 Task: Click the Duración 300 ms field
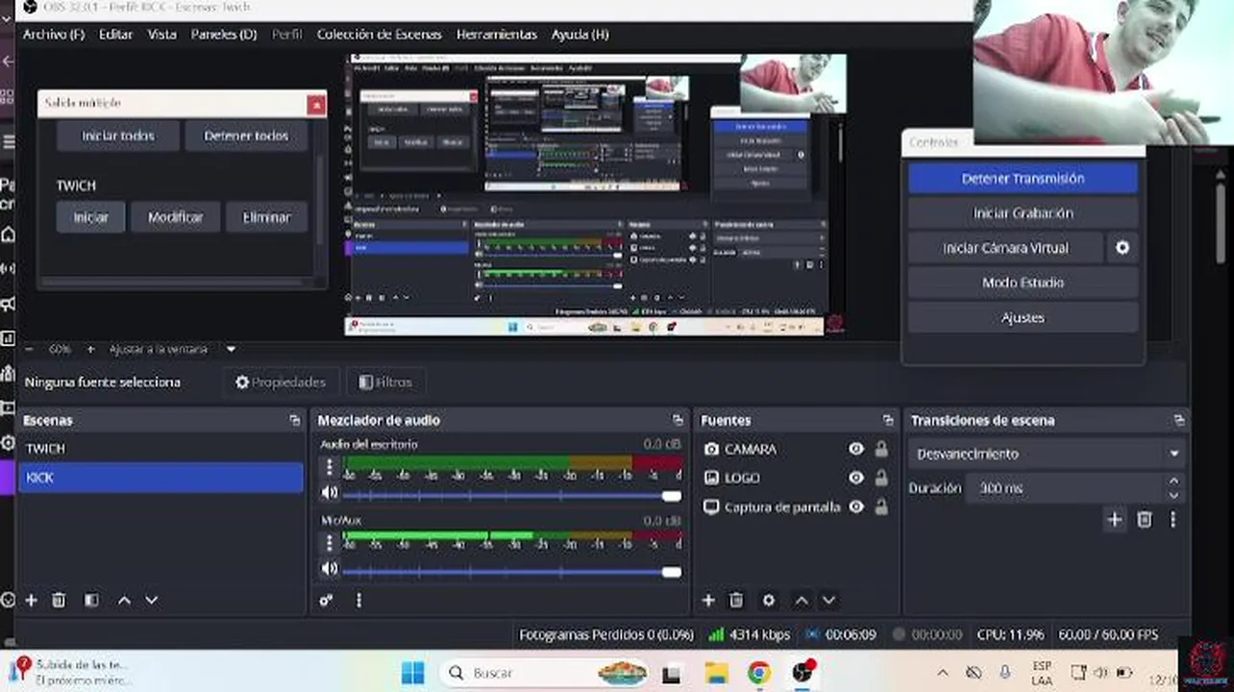pyautogui.click(x=1065, y=488)
